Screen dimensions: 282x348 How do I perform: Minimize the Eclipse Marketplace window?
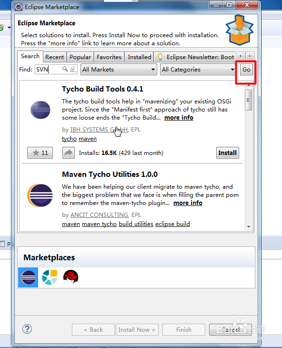tap(216, 5)
